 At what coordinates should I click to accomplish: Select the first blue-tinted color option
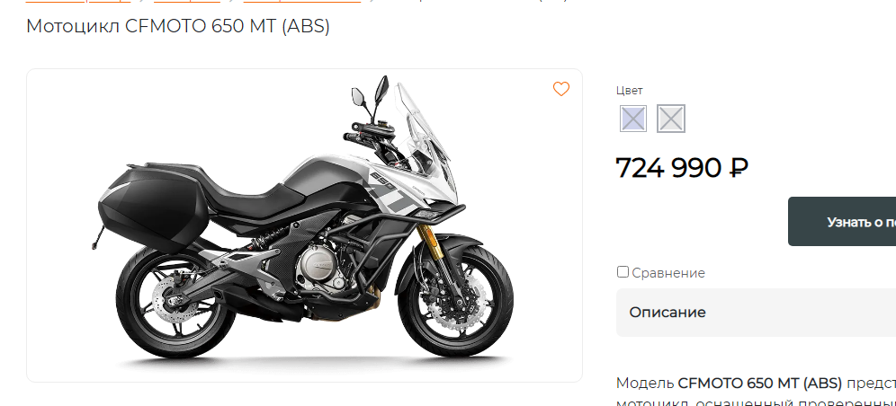(633, 119)
